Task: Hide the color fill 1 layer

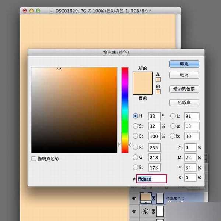Action: [x=134, y=199]
